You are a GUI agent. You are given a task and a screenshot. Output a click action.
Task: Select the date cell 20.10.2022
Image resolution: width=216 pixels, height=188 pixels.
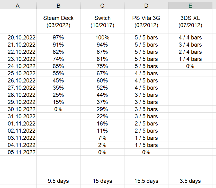tap(18, 37)
